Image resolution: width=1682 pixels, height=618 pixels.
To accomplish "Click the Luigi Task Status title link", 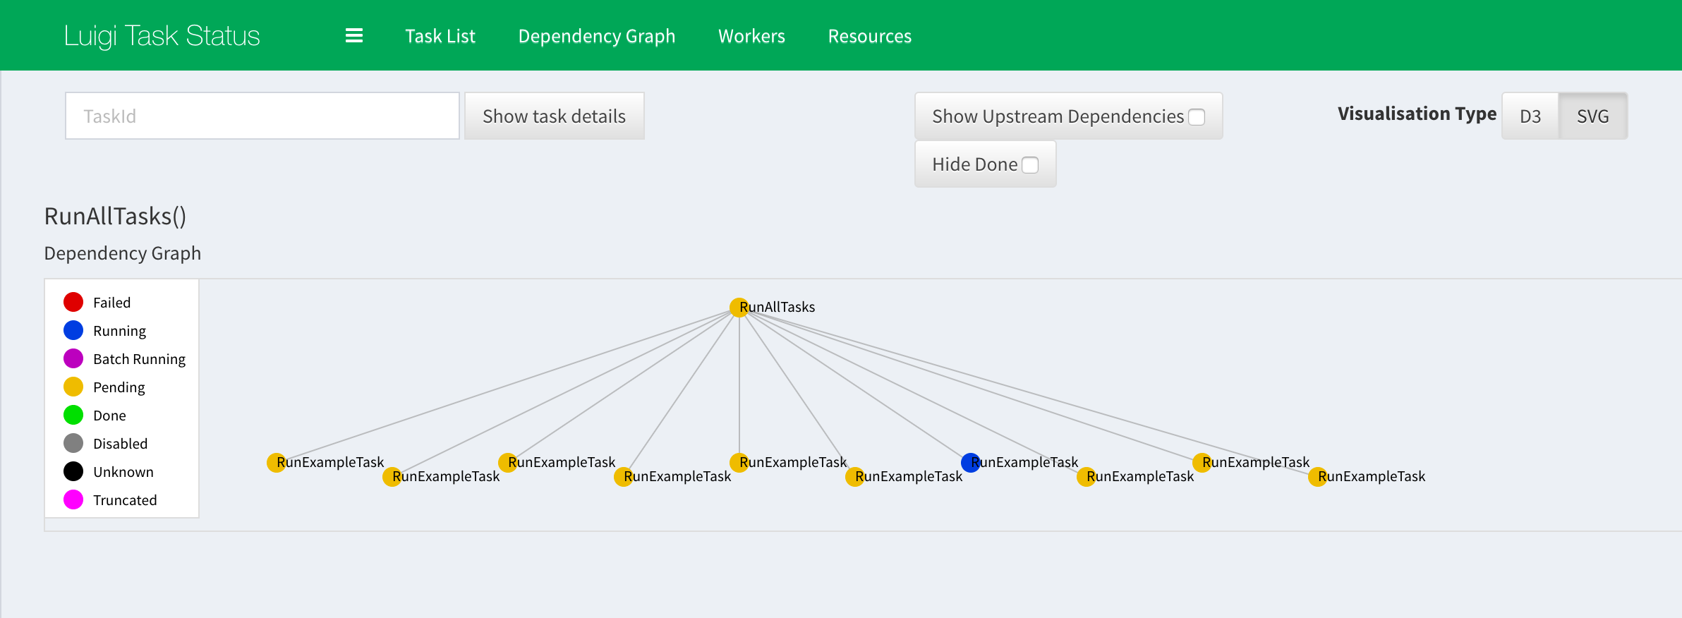I will (162, 36).
